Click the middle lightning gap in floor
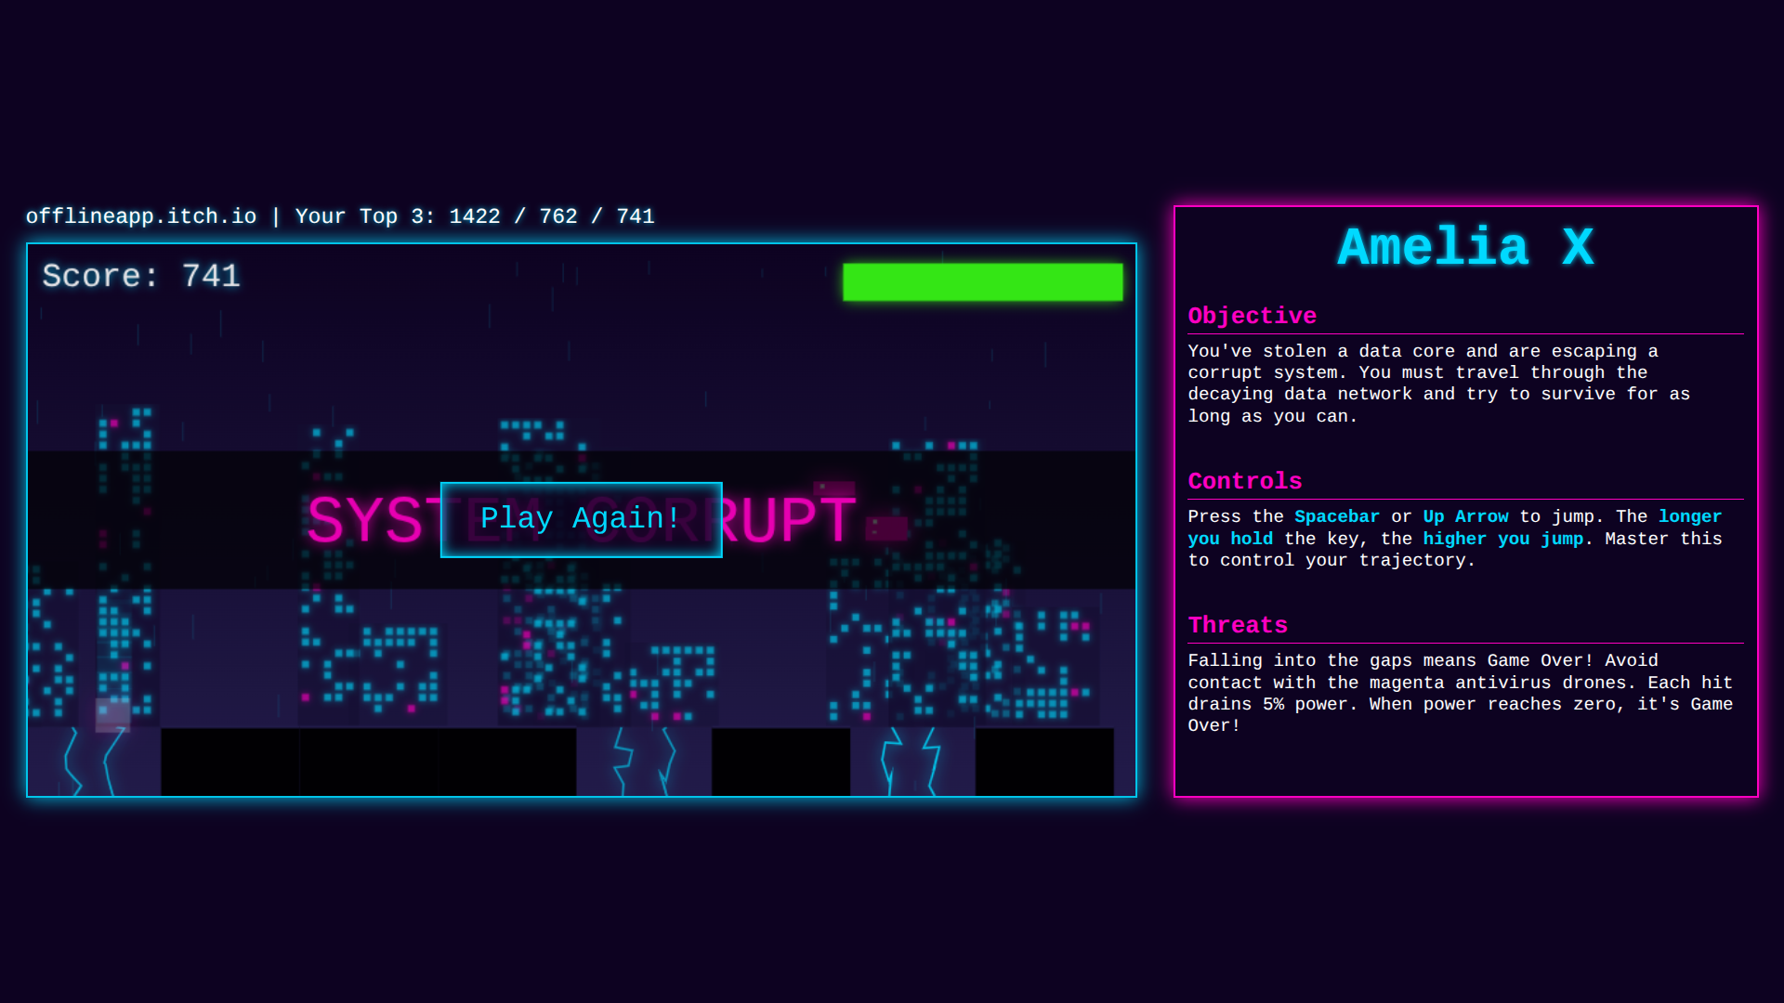1784x1003 pixels. point(643,762)
